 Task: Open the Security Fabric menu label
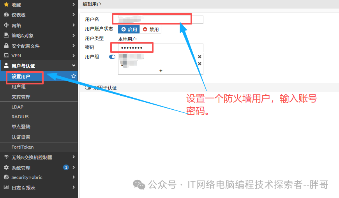[x=27, y=177]
